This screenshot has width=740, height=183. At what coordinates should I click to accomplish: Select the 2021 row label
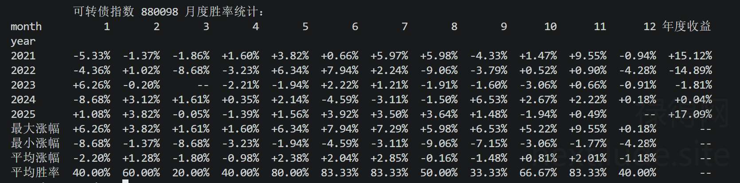[x=23, y=56]
